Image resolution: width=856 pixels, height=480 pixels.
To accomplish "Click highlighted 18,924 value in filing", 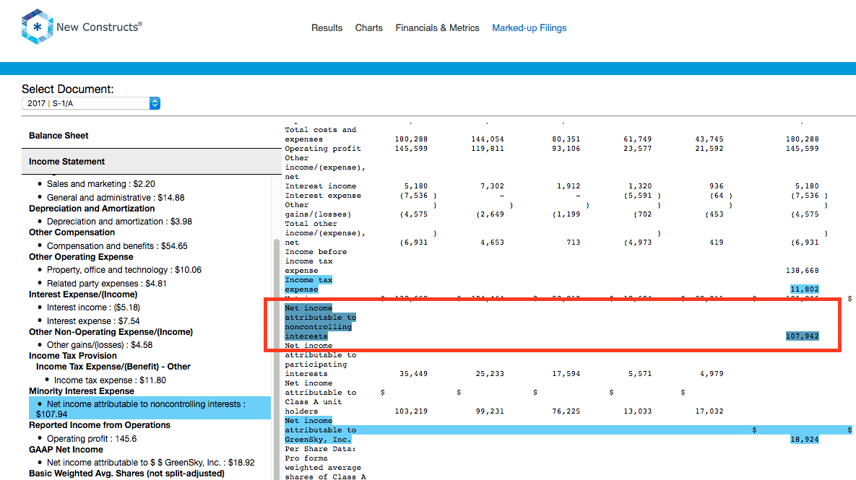I will tap(805, 439).
